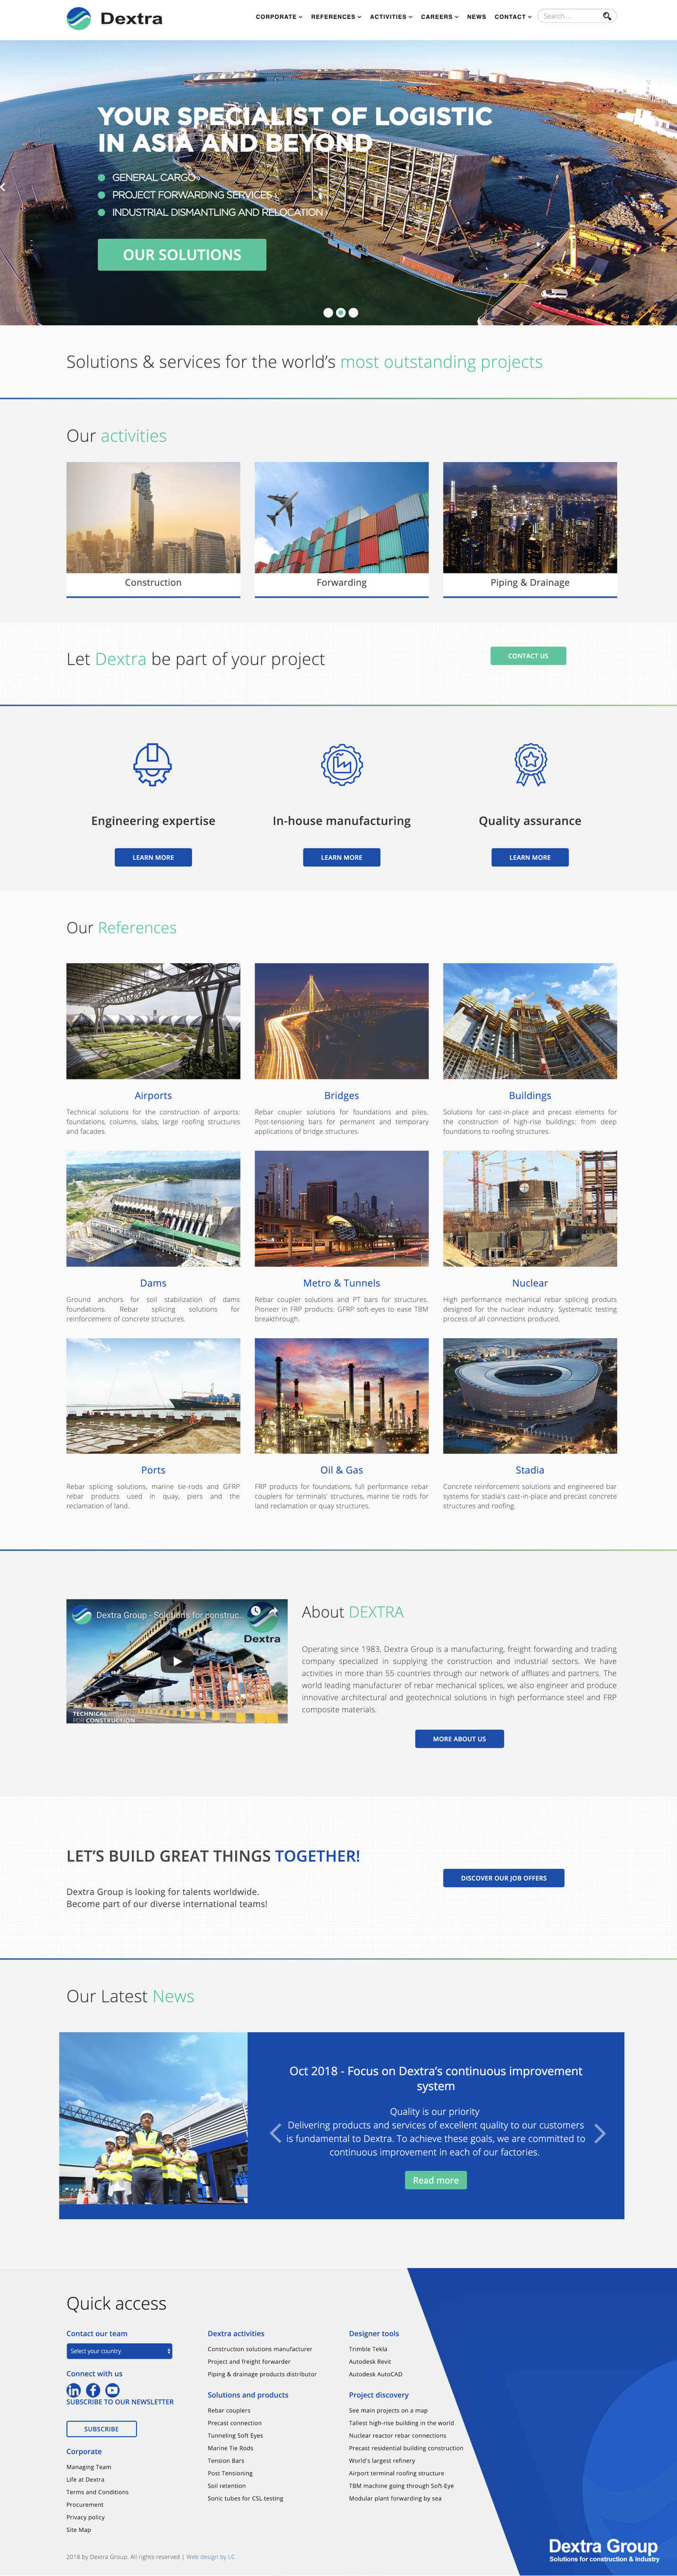
Task: Expand the Corporate menu
Action: [279, 17]
